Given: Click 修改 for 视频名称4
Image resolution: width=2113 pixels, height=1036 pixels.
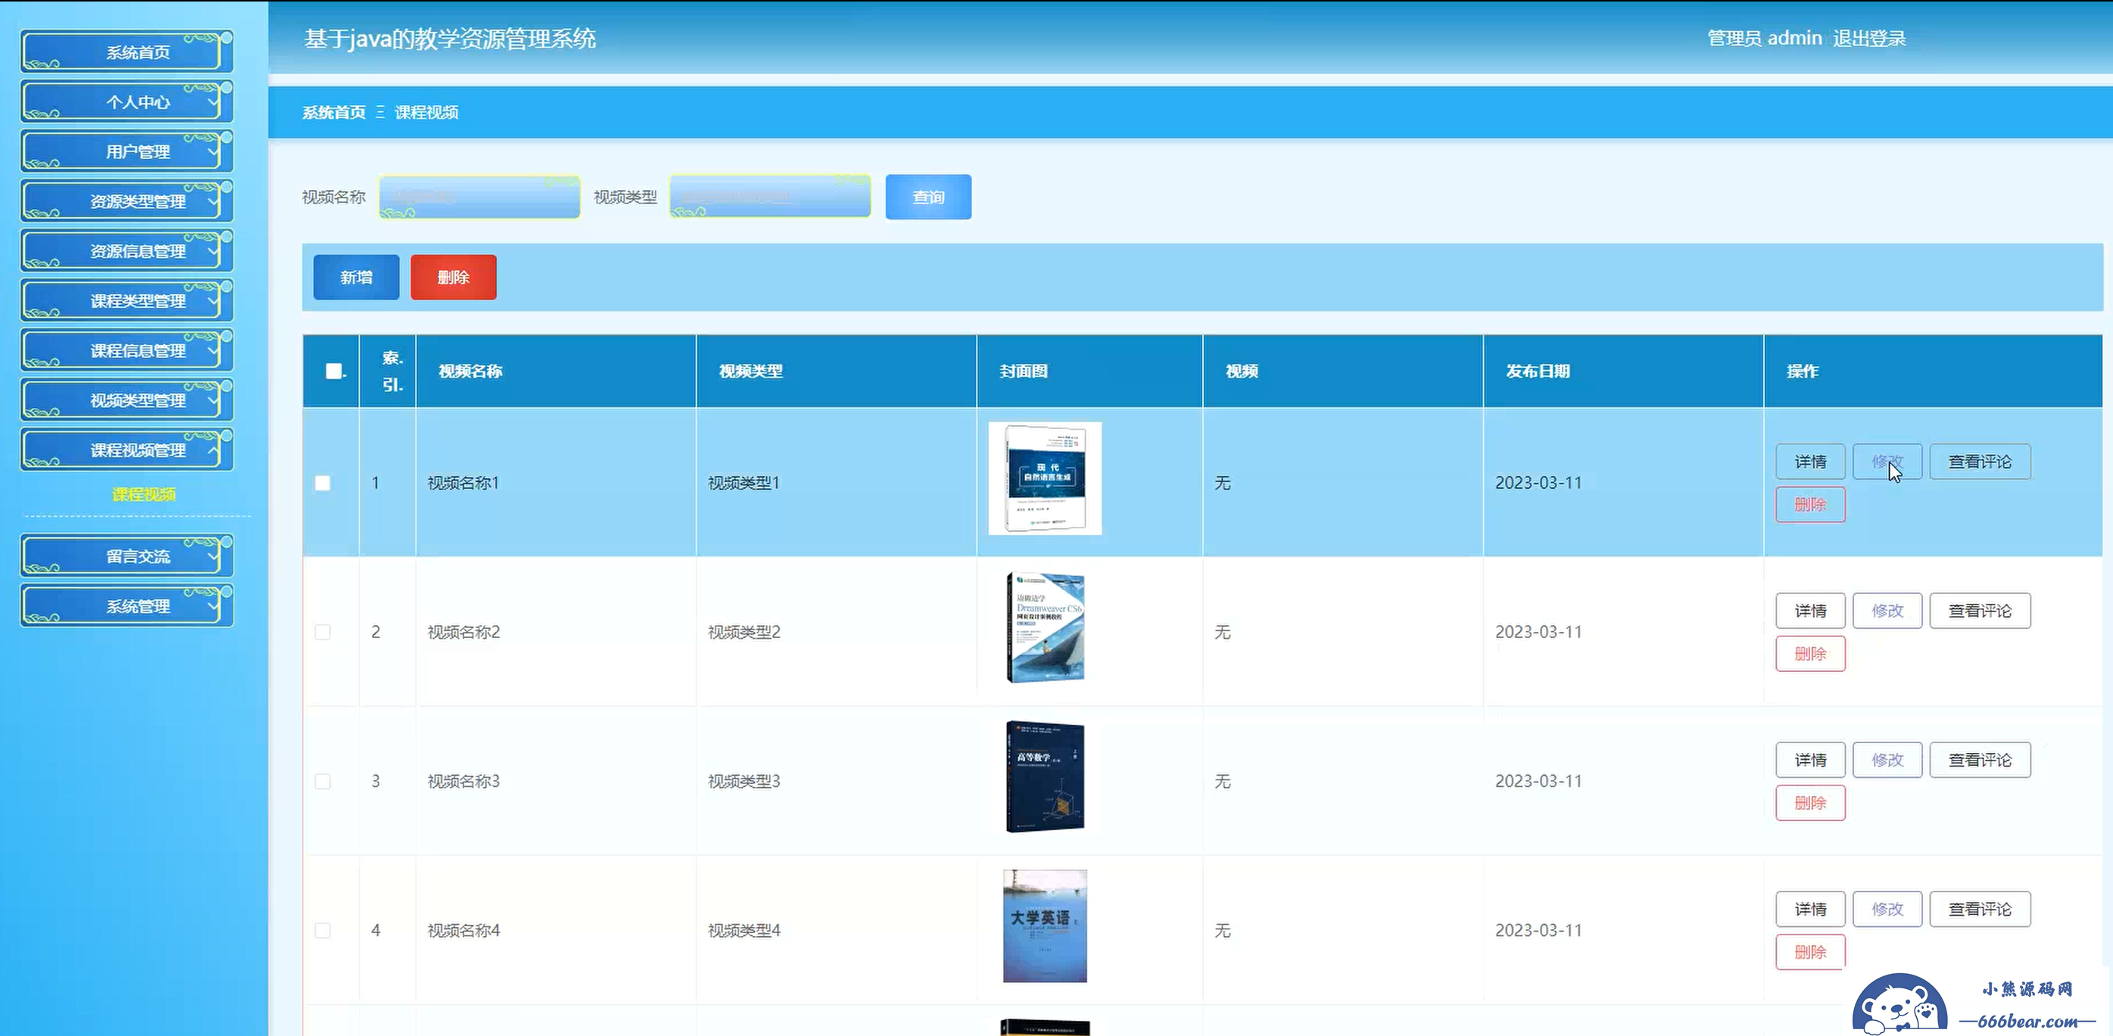Looking at the screenshot, I should 1887,909.
